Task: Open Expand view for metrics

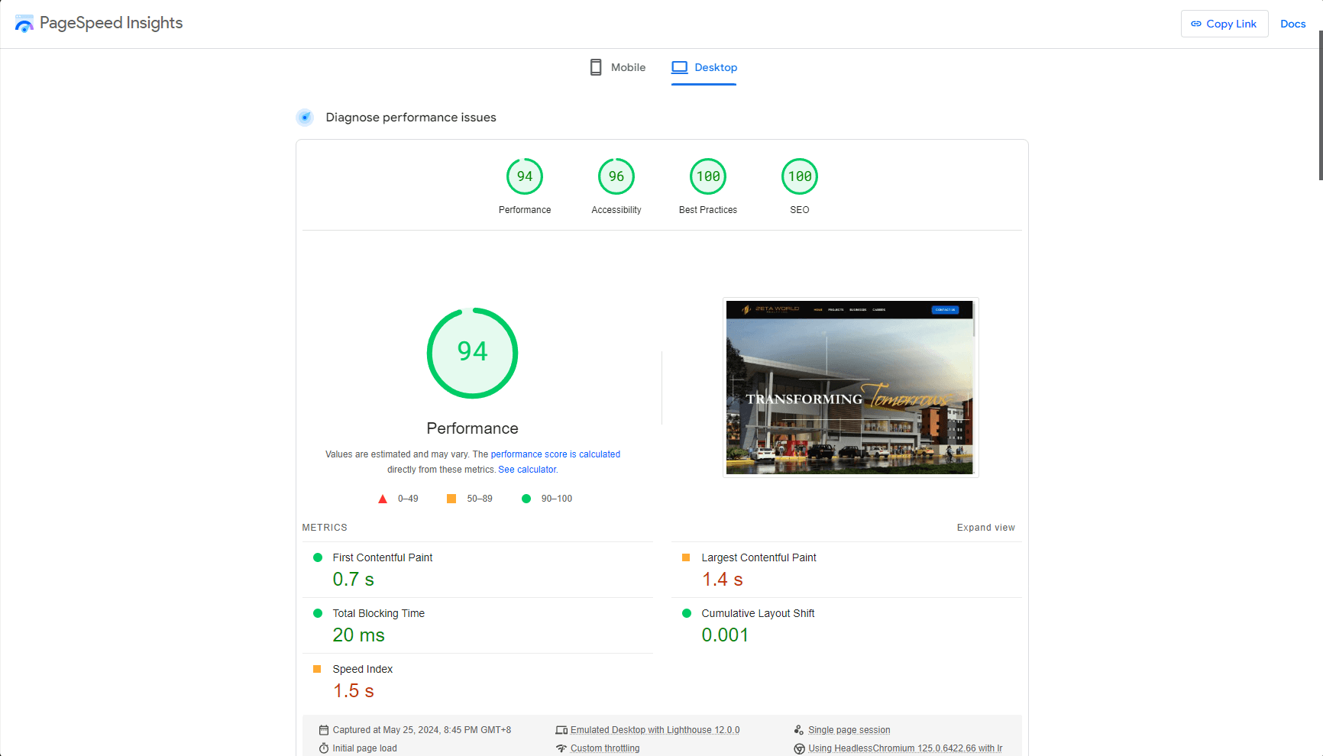Action: pyautogui.click(x=986, y=527)
